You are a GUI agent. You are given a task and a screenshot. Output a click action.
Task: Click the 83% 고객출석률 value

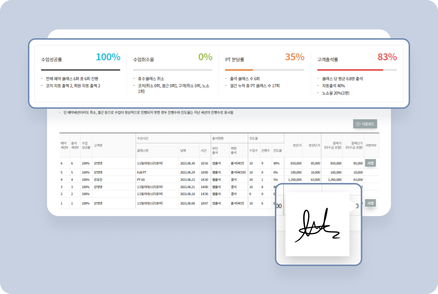point(387,57)
